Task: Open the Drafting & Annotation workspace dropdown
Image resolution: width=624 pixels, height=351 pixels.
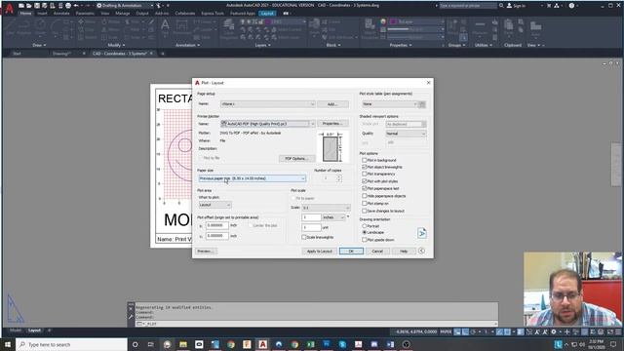Action: [x=125, y=6]
